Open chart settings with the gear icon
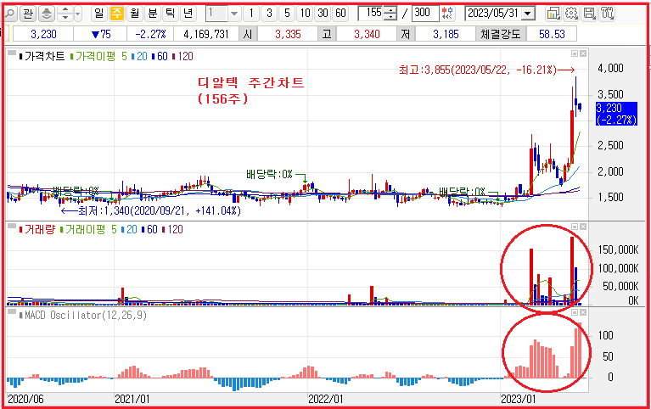 571,14
